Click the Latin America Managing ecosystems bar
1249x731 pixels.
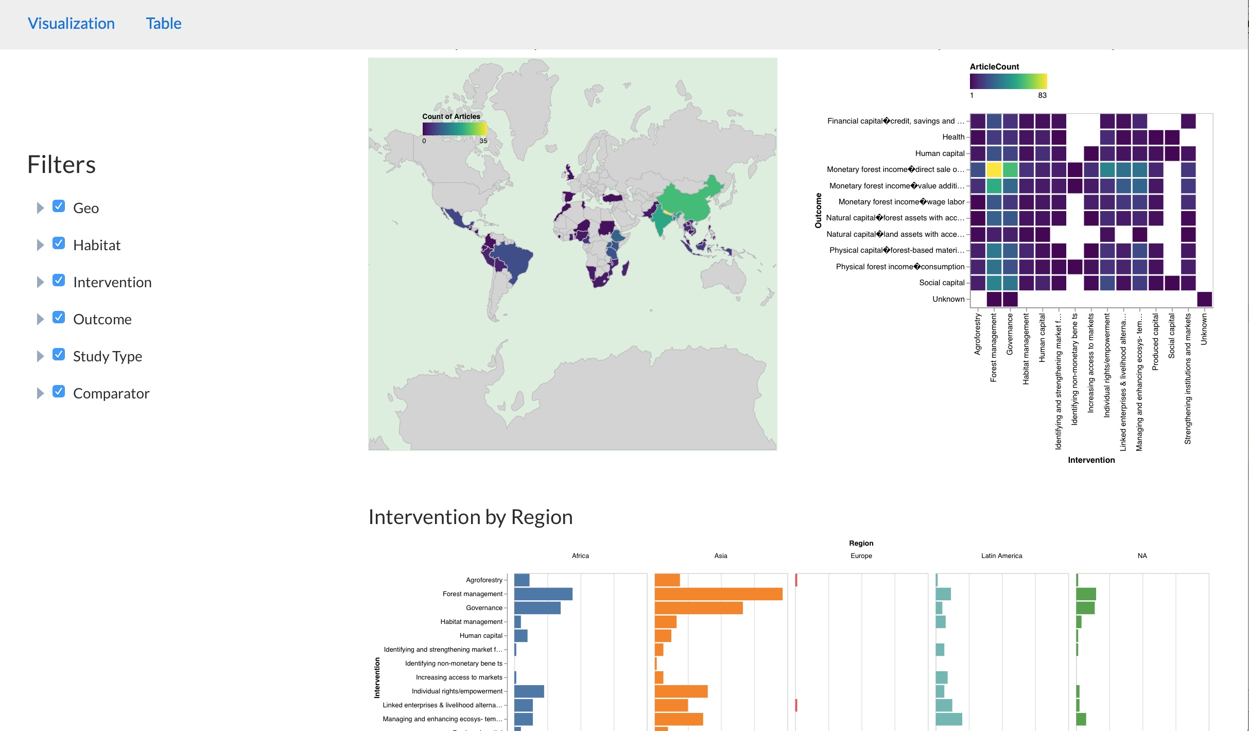click(x=948, y=719)
